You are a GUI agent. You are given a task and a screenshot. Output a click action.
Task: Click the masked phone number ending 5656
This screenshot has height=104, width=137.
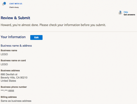click(7, 91)
